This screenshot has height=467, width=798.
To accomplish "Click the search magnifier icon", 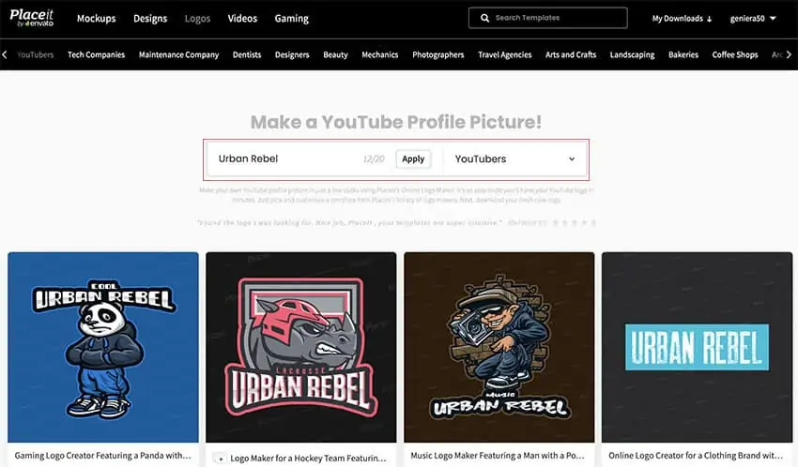I will pyautogui.click(x=485, y=18).
